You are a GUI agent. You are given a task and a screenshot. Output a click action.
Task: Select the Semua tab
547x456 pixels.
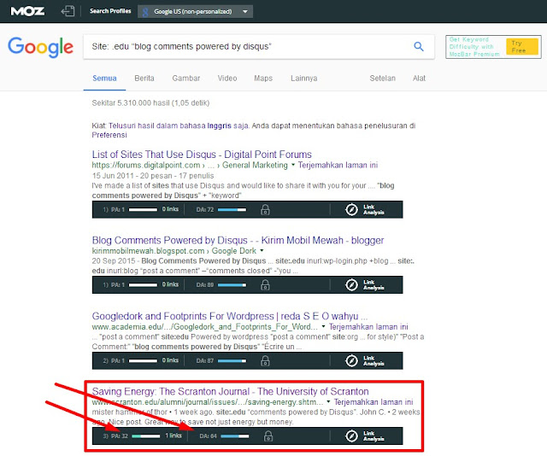coord(104,78)
